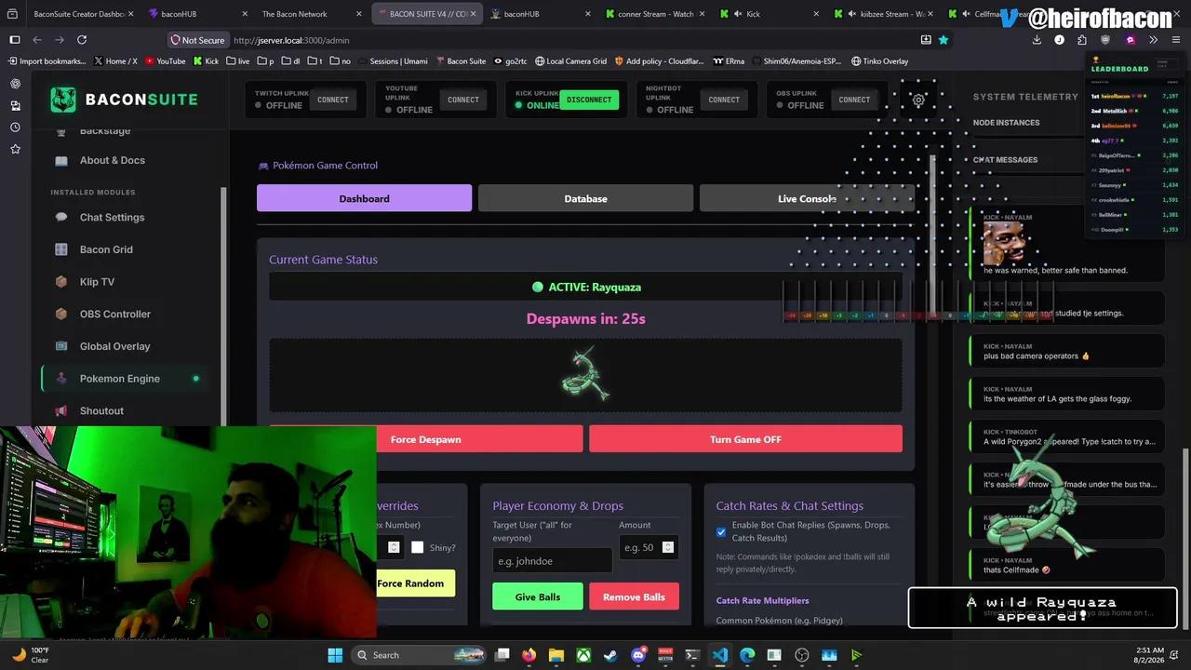Screen dimensions: 1191x670
Task: Switch to the conner Stream browser tab
Action: (655, 14)
